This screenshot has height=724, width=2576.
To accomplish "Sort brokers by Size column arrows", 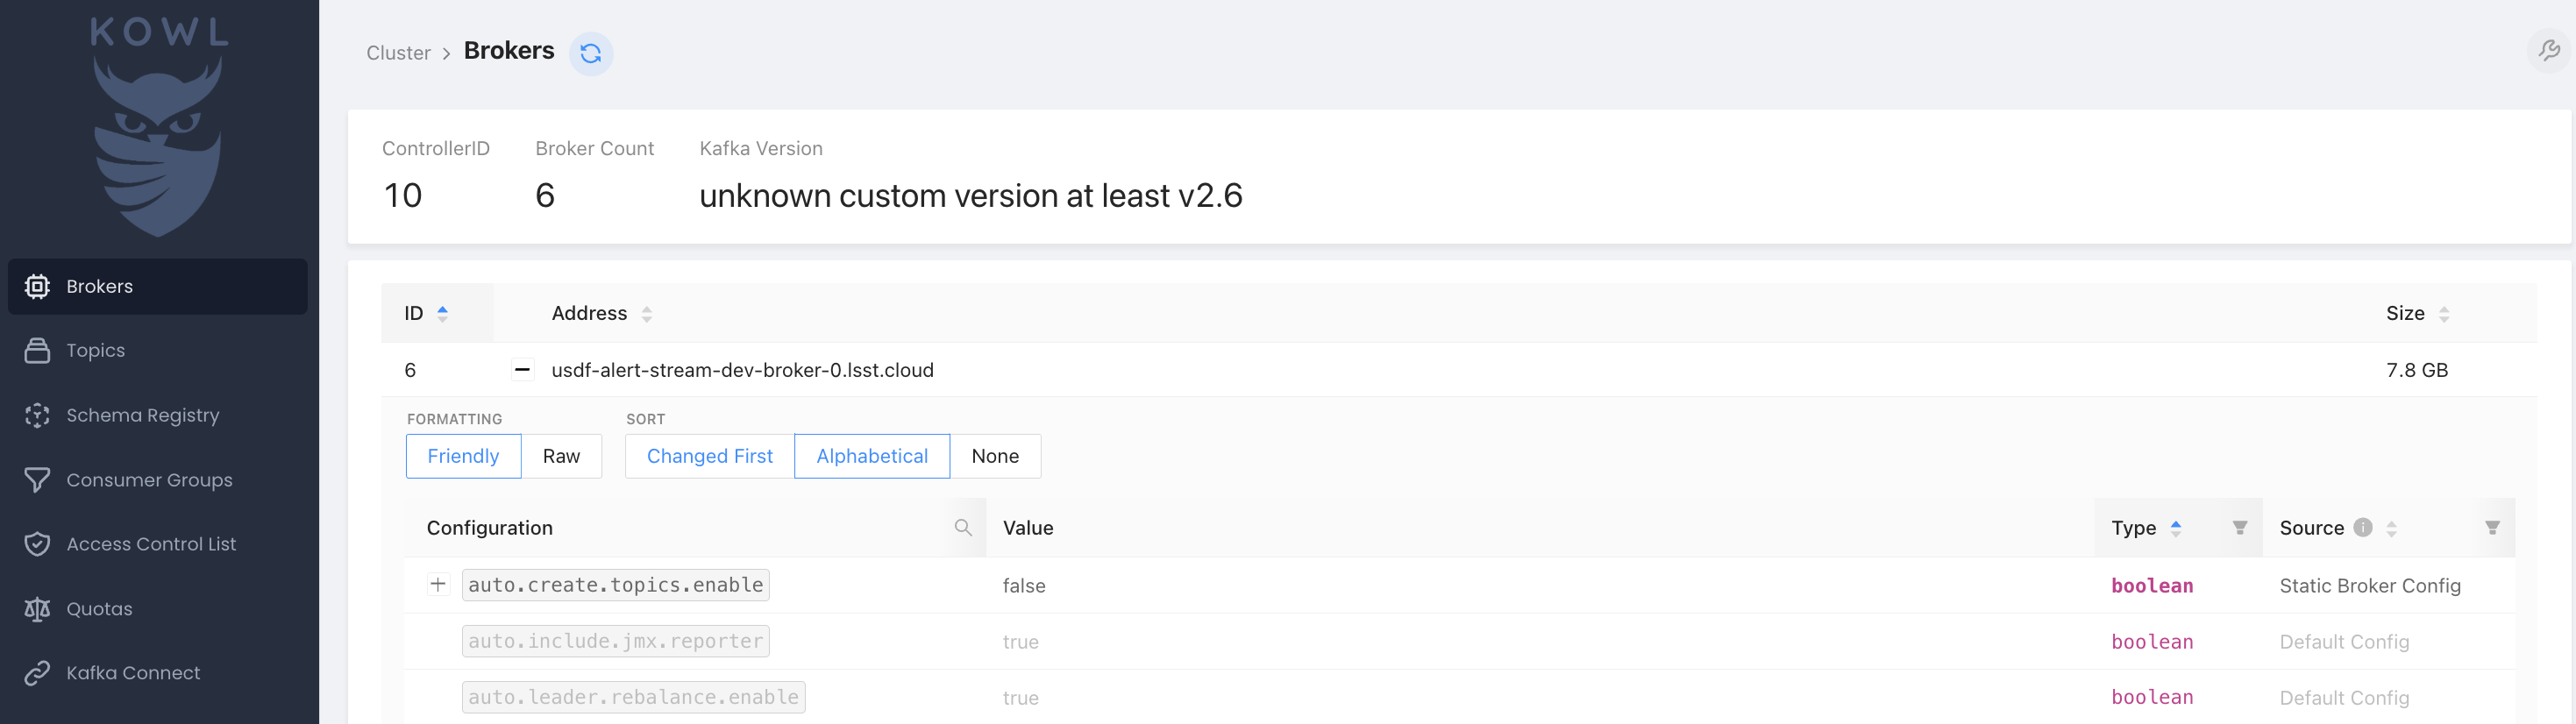I will [x=2444, y=314].
